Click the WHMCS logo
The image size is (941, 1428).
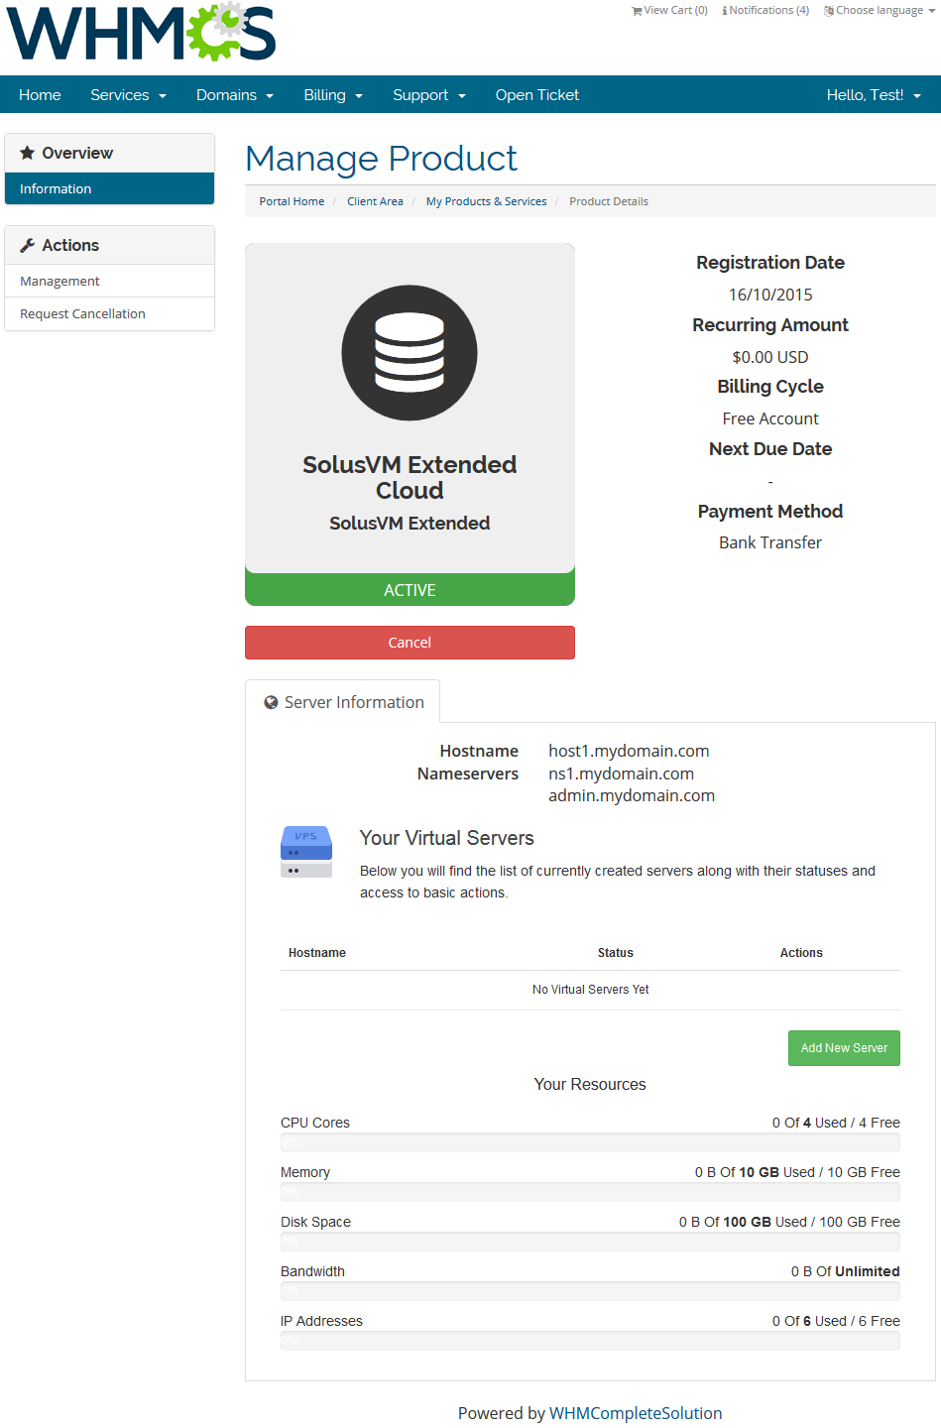142,32
